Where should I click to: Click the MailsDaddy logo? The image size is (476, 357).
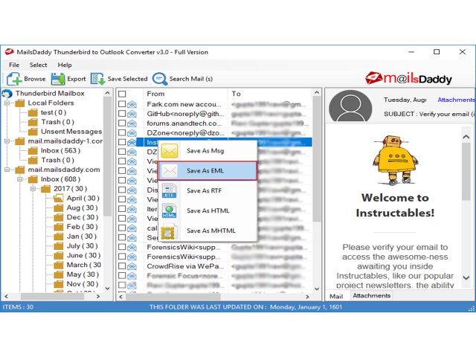408,78
